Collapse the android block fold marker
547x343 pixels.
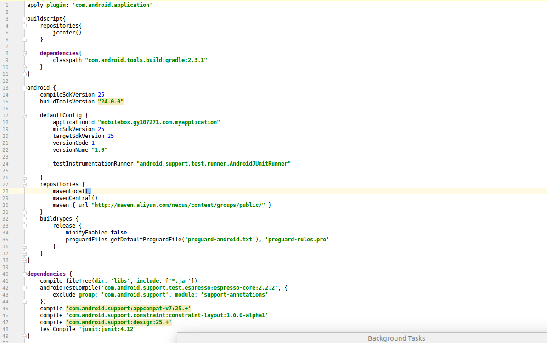pos(24,88)
